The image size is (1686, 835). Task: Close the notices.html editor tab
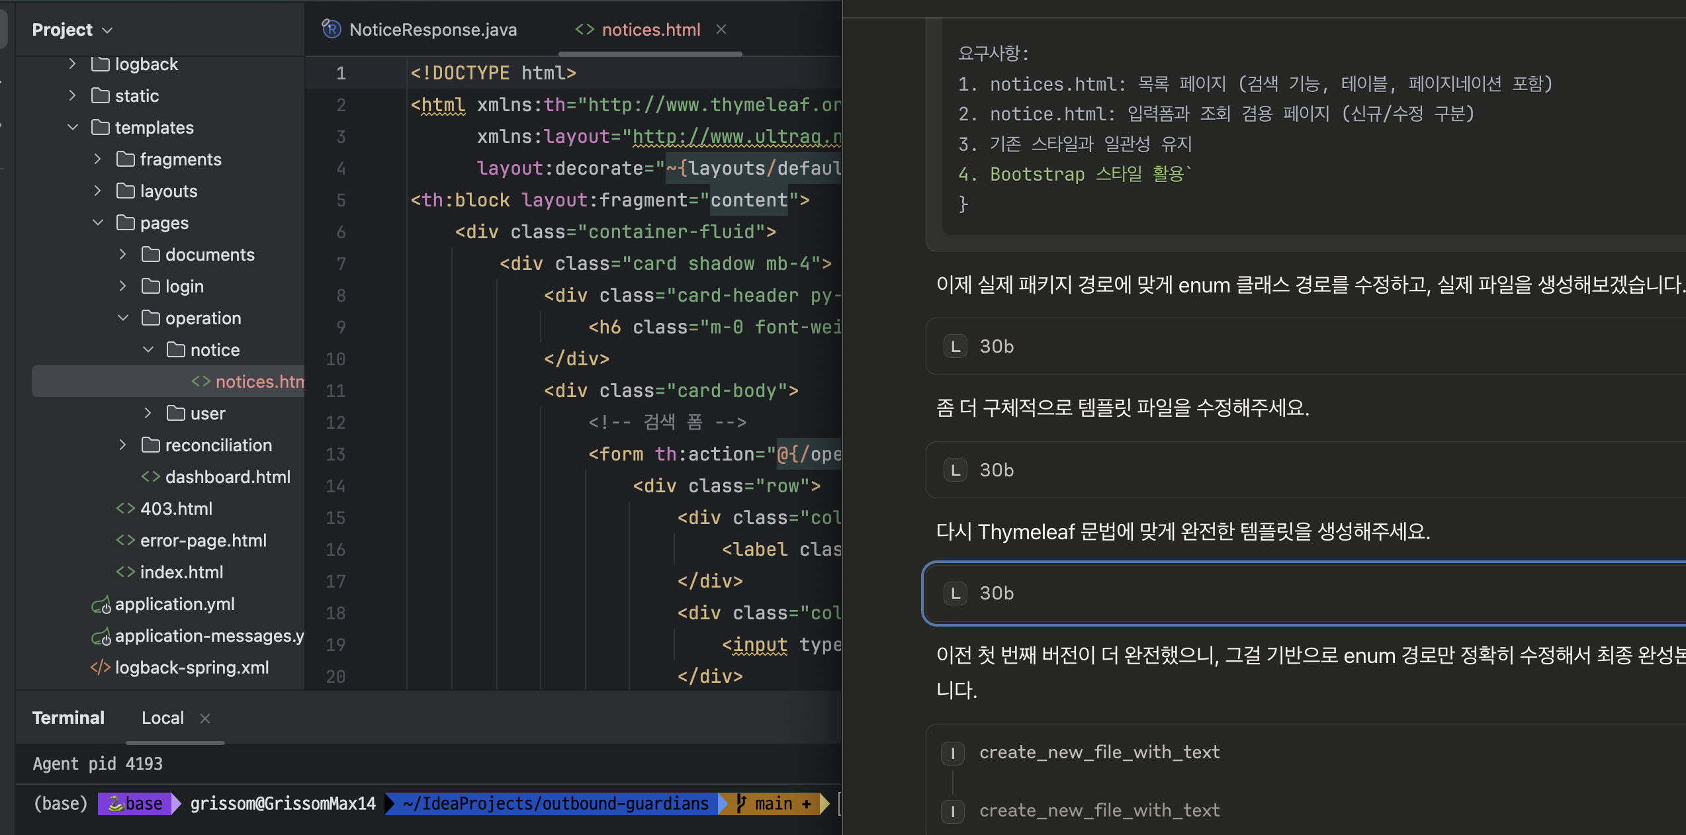pyautogui.click(x=721, y=29)
